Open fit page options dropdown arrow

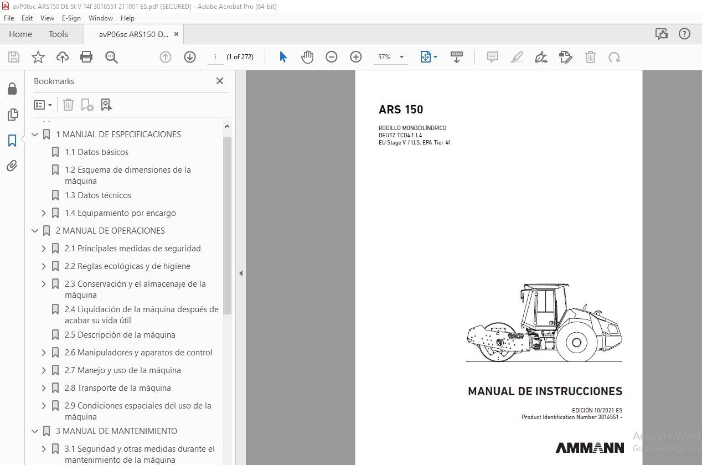(x=435, y=57)
